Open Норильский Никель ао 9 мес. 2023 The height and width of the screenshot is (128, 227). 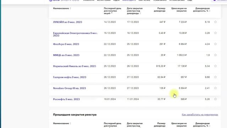pos(74,66)
